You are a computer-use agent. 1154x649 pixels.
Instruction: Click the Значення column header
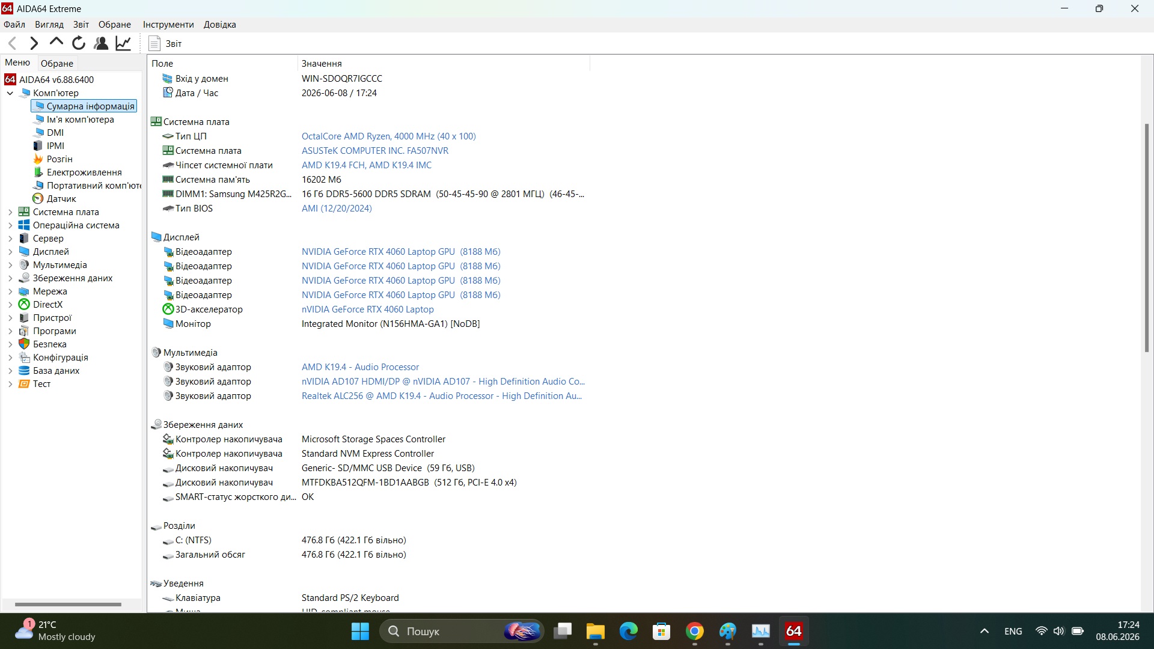(444, 64)
